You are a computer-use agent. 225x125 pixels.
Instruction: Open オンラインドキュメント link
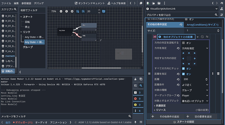90,3
